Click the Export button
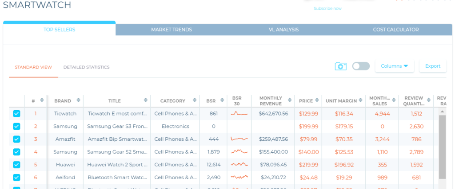The height and width of the screenshot is (189, 455). click(x=433, y=66)
